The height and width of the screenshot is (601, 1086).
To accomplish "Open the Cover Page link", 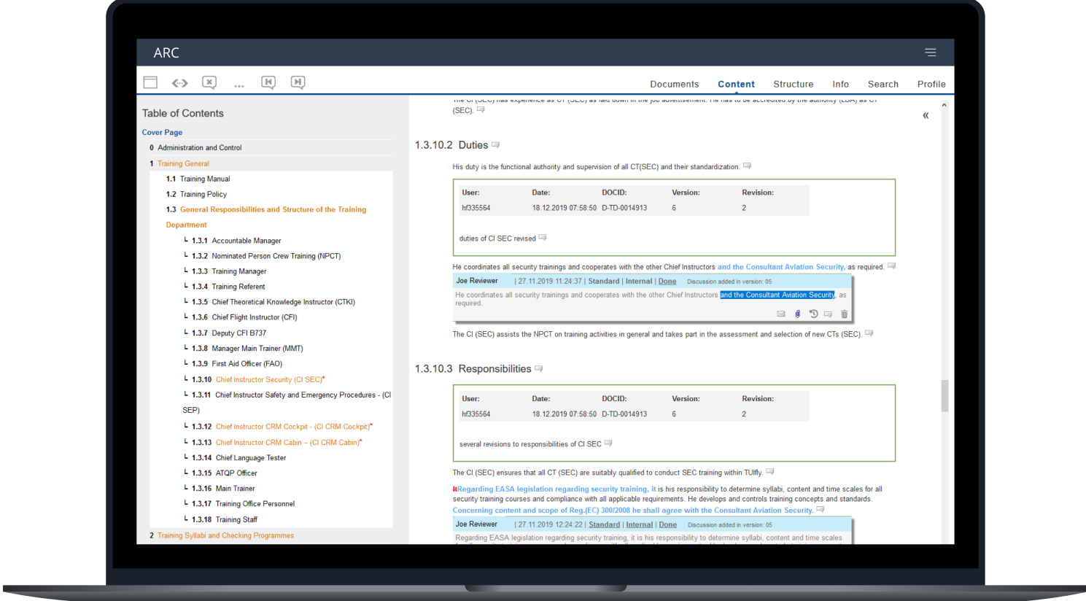I will tap(162, 132).
